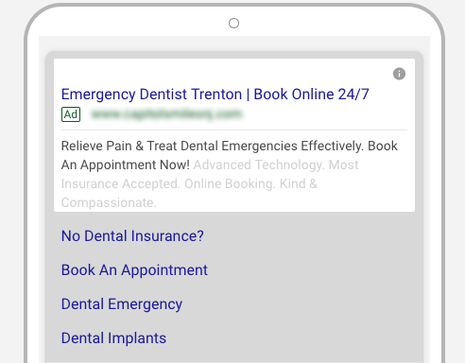Click the info icon on ad card
The height and width of the screenshot is (363, 465).
pos(399,74)
